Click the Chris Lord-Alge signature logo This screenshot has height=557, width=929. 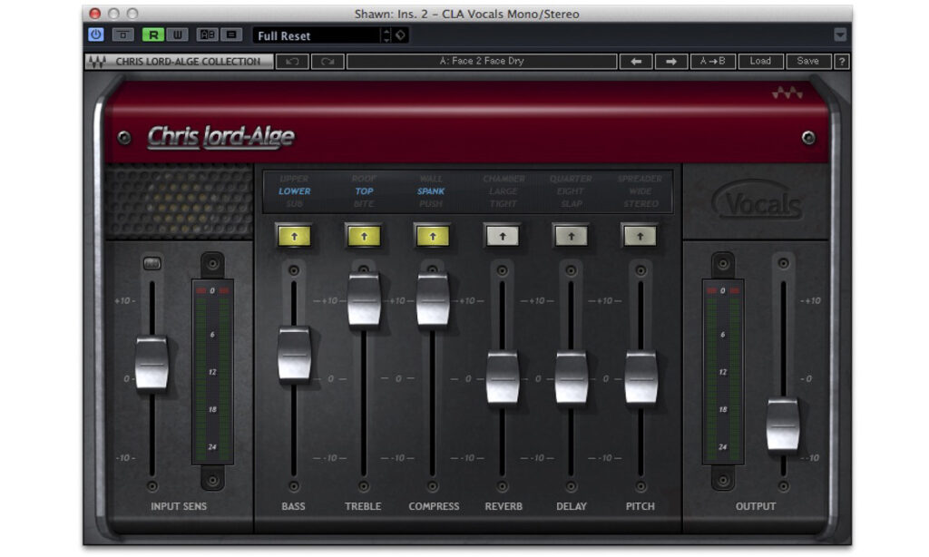point(220,137)
